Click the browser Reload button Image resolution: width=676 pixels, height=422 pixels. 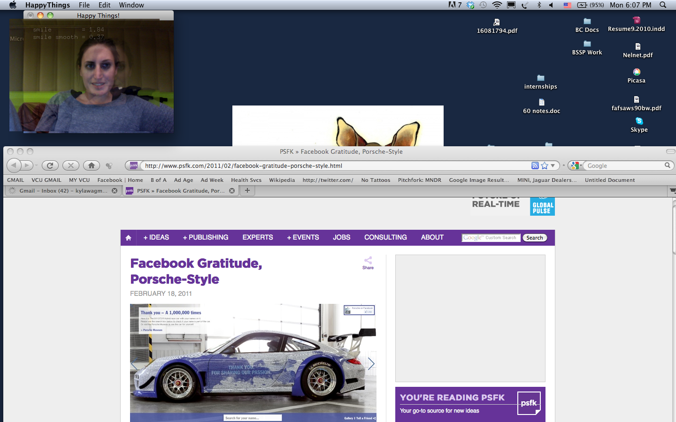50,166
